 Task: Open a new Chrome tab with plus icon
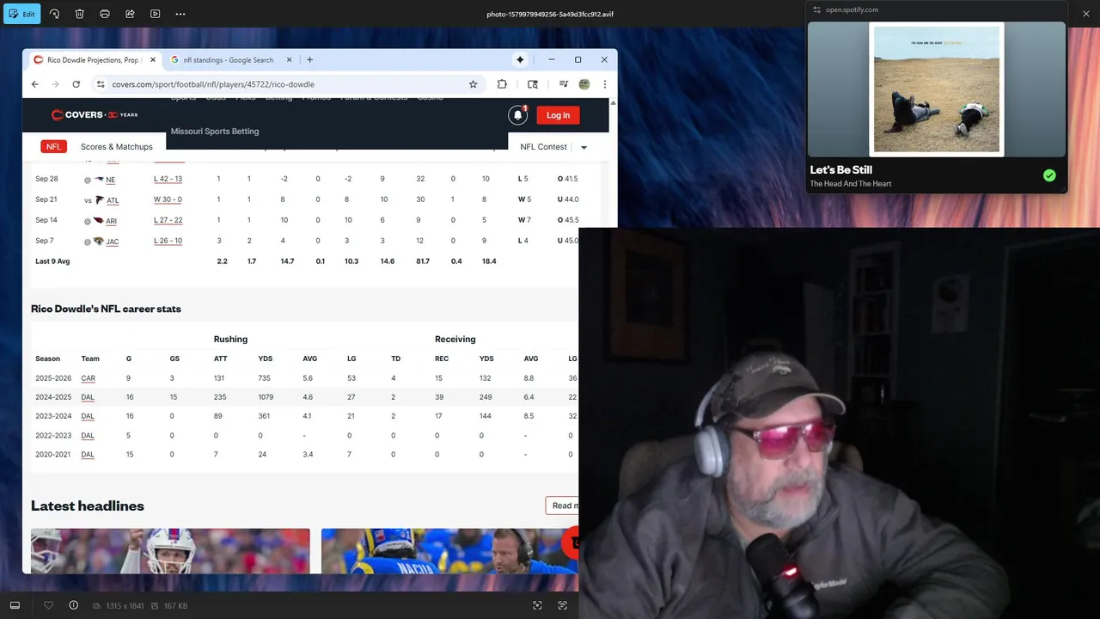click(310, 60)
